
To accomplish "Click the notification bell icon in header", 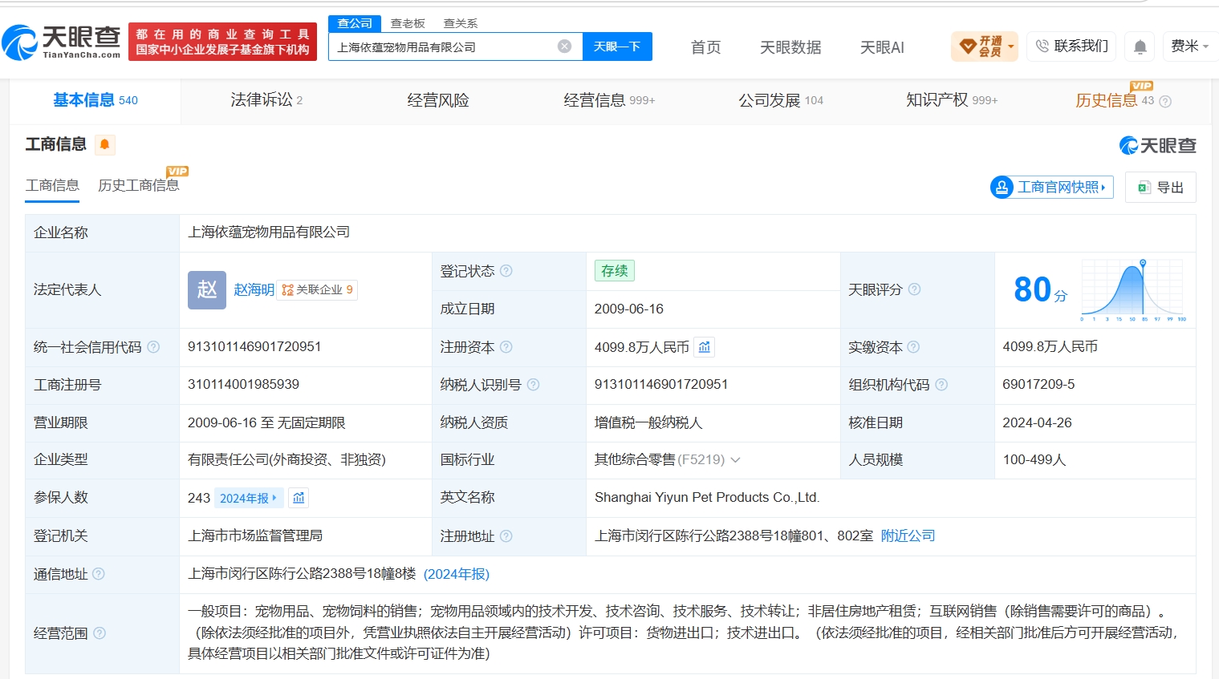I will click(x=1140, y=46).
